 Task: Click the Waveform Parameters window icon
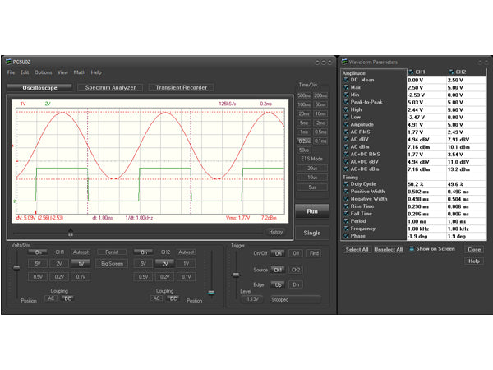click(344, 62)
